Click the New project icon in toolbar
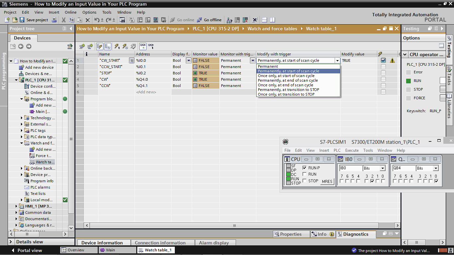This screenshot has width=454, height=255. 7,20
